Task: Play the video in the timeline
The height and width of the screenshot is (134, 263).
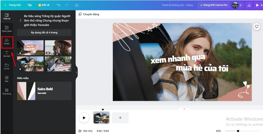Action: (x=84, y=118)
